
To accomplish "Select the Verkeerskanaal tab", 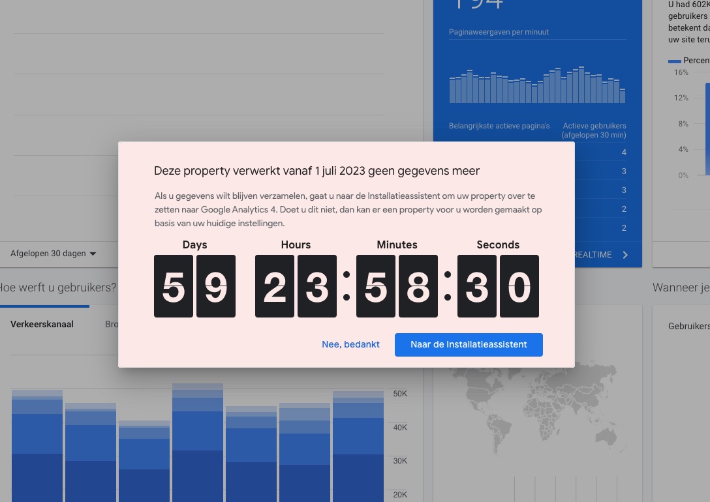I will (x=42, y=324).
